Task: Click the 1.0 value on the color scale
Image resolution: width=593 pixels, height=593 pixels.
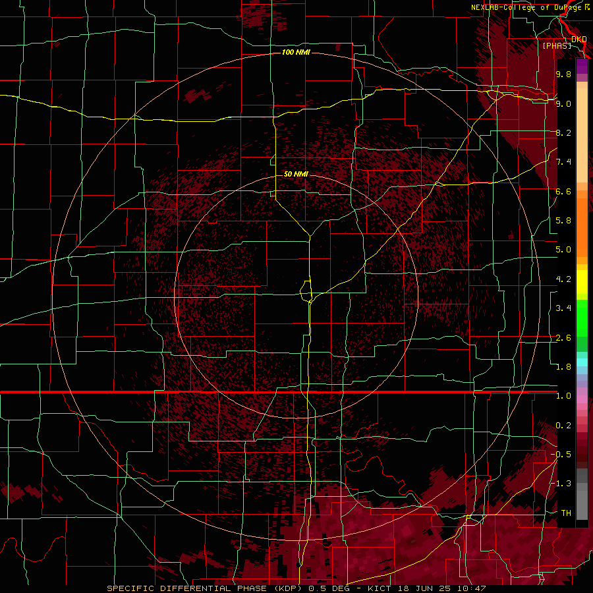Action: click(563, 396)
